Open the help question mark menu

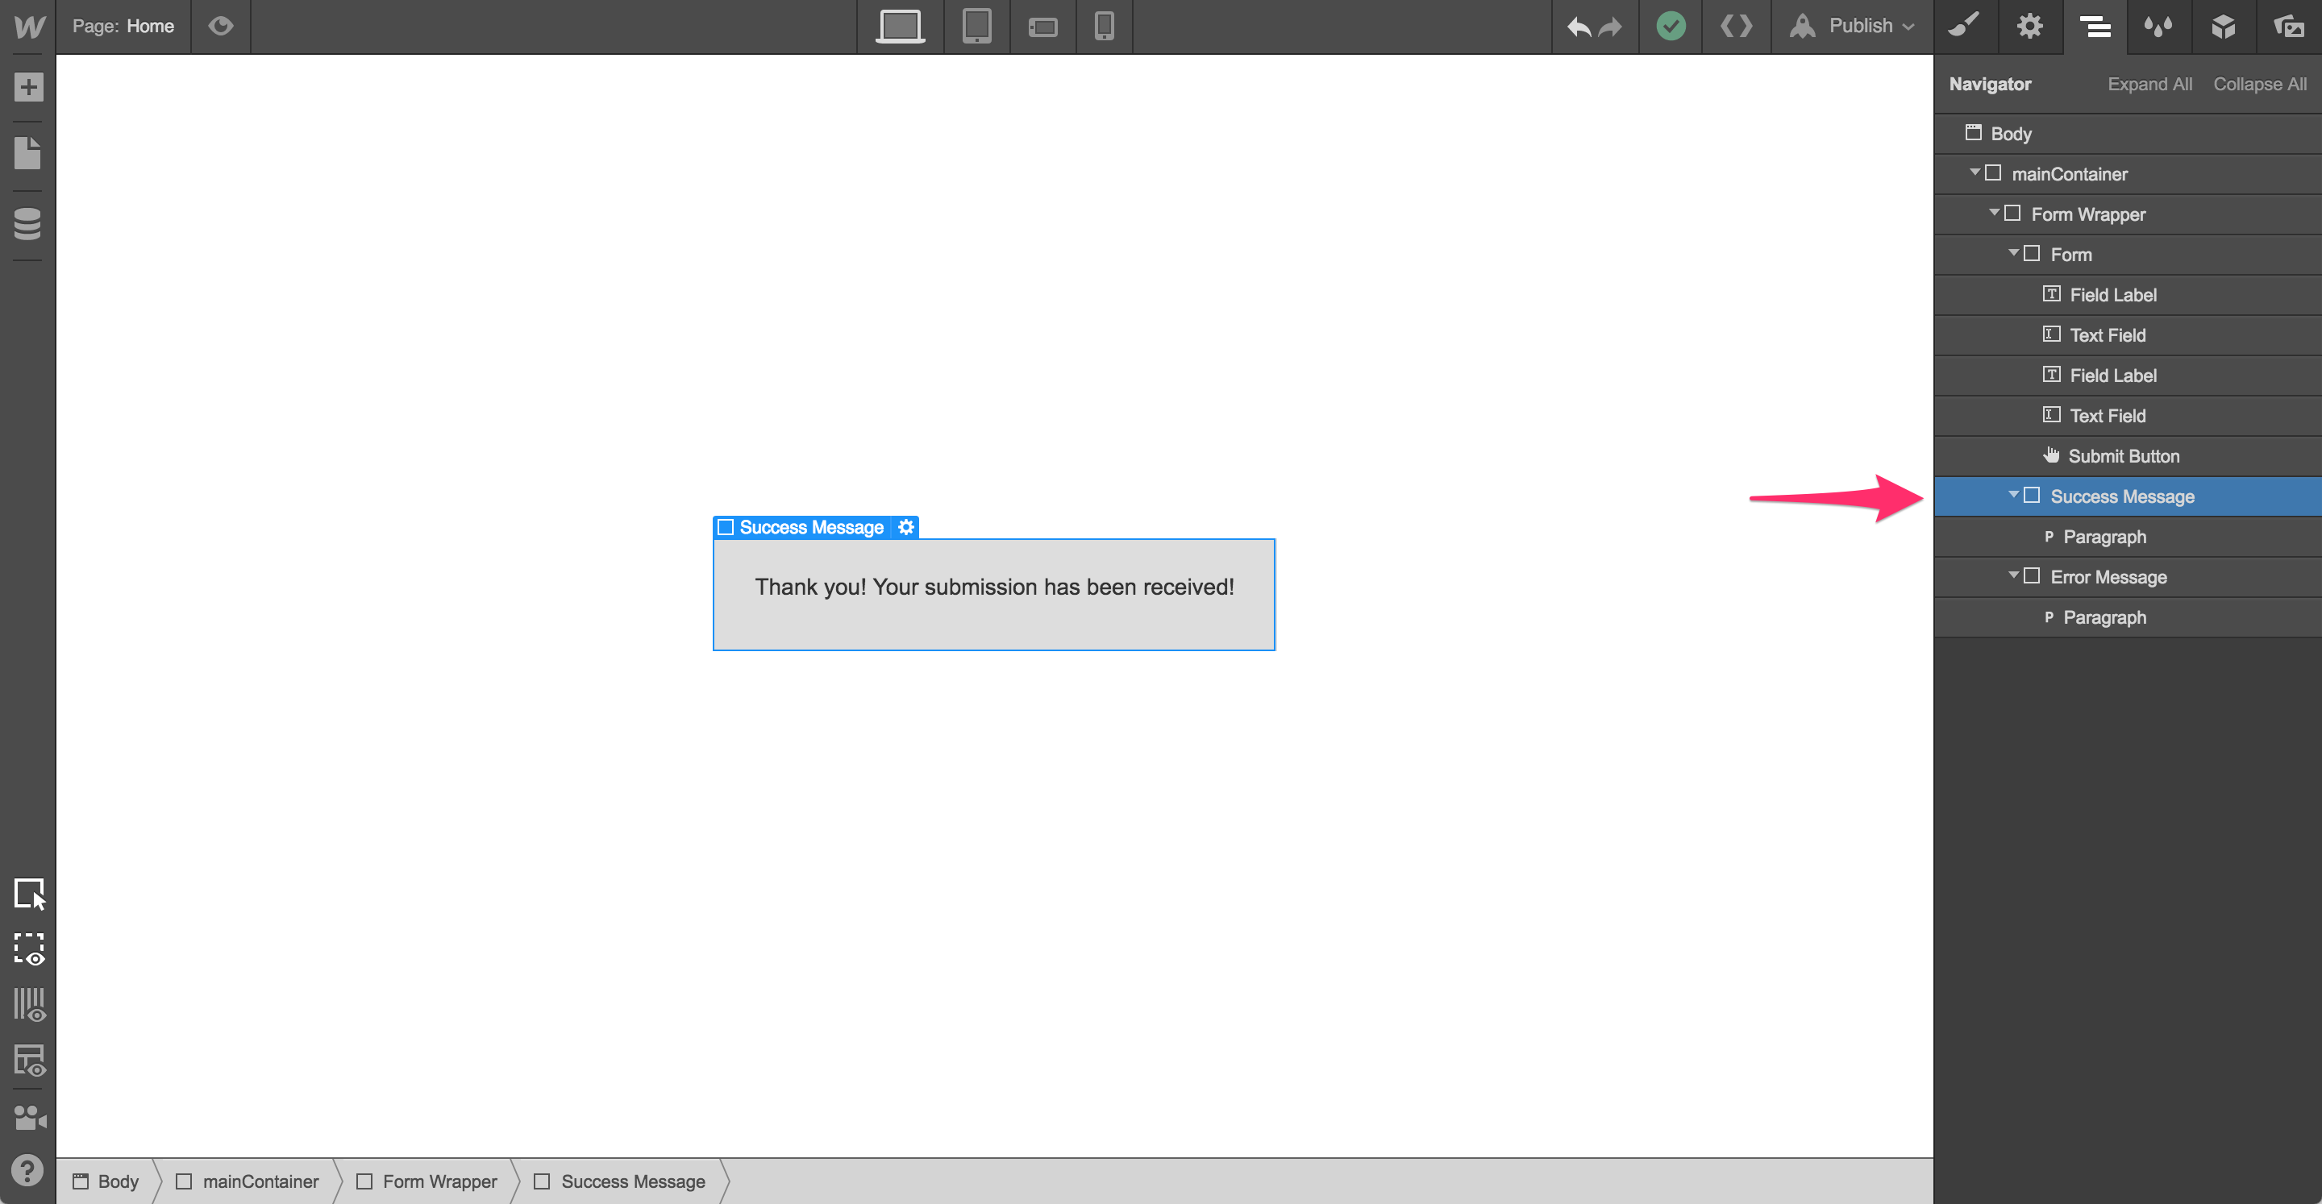pos(28,1171)
